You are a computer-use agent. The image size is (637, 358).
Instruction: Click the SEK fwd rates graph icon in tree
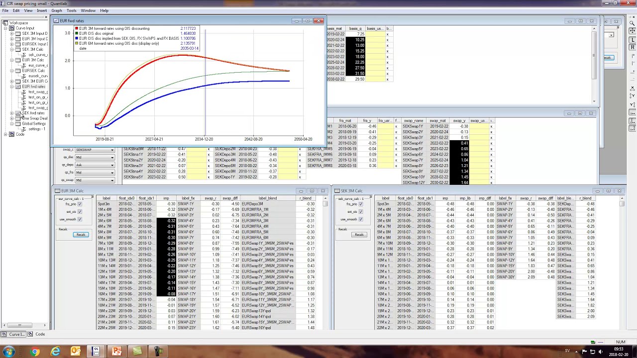(x=18, y=113)
